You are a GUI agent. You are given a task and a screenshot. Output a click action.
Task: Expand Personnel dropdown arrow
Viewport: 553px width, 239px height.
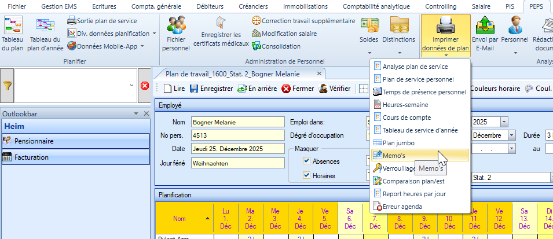(x=515, y=53)
